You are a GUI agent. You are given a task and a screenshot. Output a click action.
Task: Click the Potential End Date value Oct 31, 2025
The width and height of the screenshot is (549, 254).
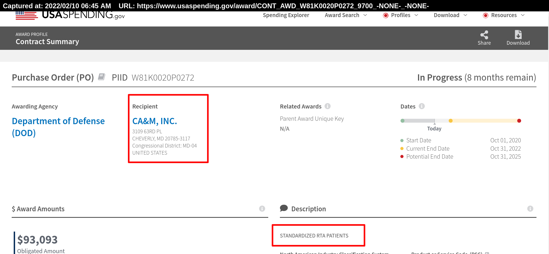click(x=505, y=157)
